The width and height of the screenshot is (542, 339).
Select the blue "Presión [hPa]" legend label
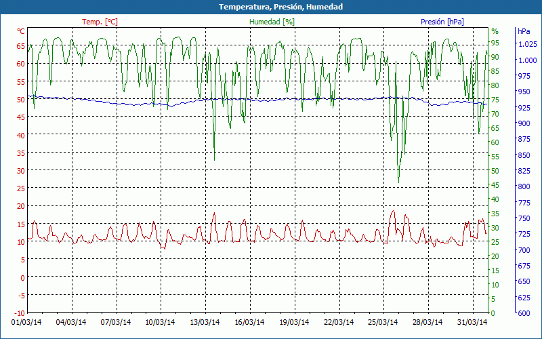442,22
